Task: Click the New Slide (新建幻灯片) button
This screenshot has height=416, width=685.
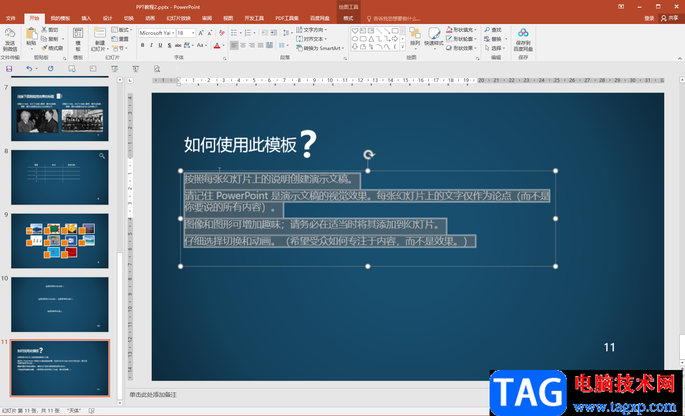Action: (x=100, y=39)
